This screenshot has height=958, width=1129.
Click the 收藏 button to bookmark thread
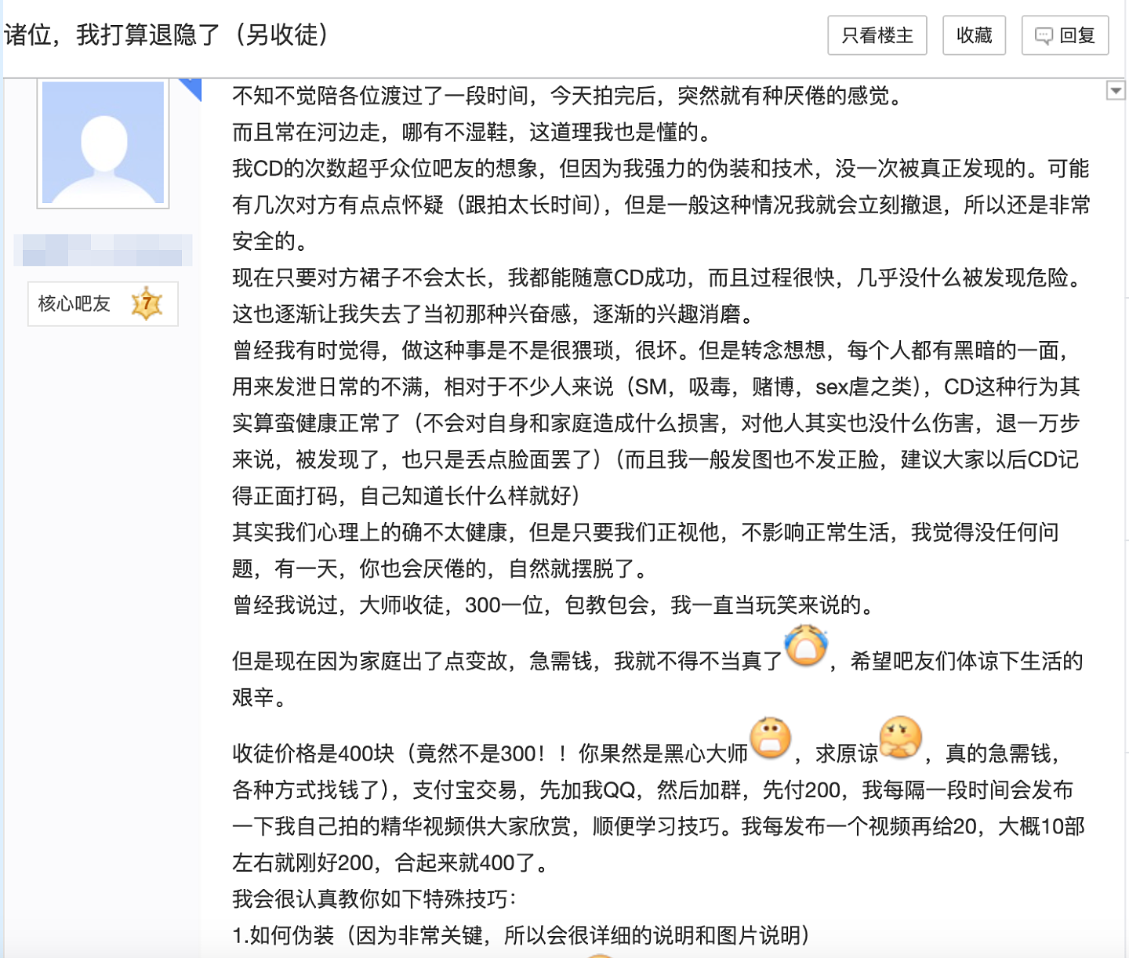pyautogui.click(x=974, y=35)
